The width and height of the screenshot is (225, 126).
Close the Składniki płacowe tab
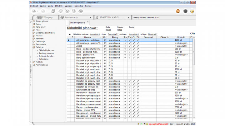(88, 22)
